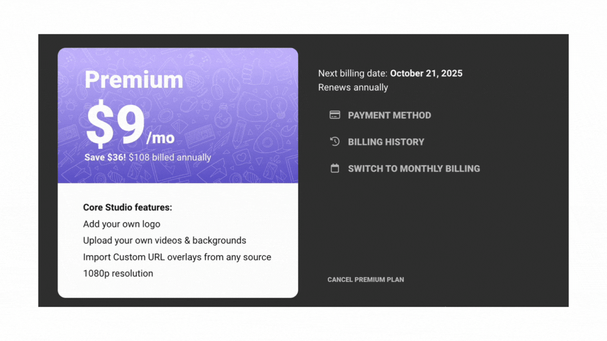The image size is (607, 341).
Task: Open the PAYMENT METHOD option
Action: [x=389, y=115]
